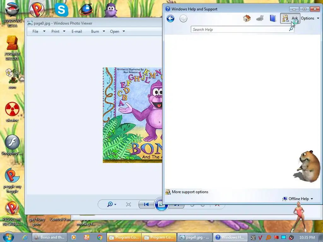This screenshot has width=323, height=242.
Task: Switch to Windows H... taskbar button
Action: click(x=230, y=237)
